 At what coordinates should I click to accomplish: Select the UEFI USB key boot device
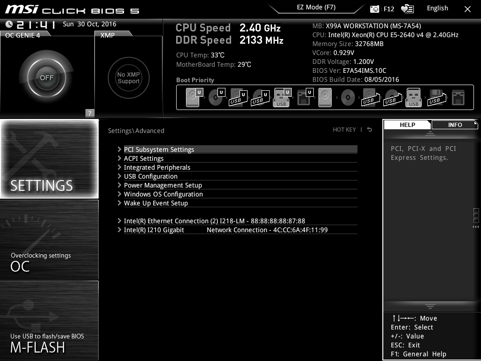282,97
